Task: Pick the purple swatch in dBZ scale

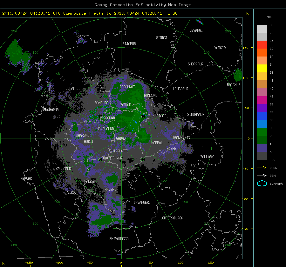Action: (x=262, y=108)
